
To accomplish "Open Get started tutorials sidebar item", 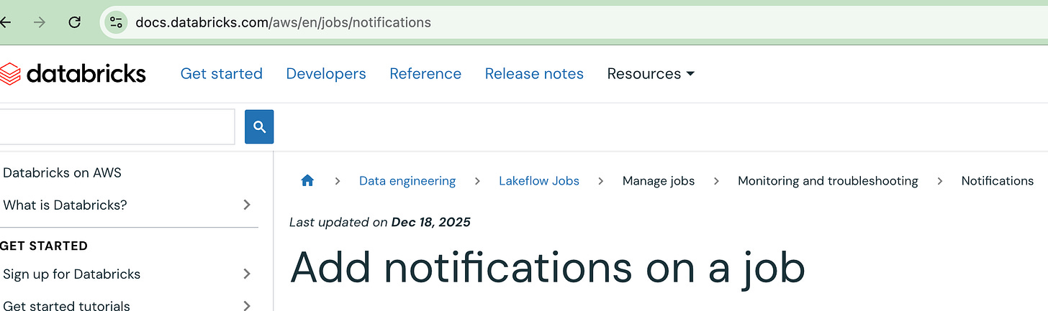I will 67,306.
